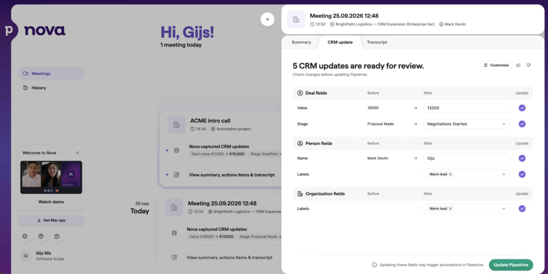Open the help question mark icon

coord(41,236)
